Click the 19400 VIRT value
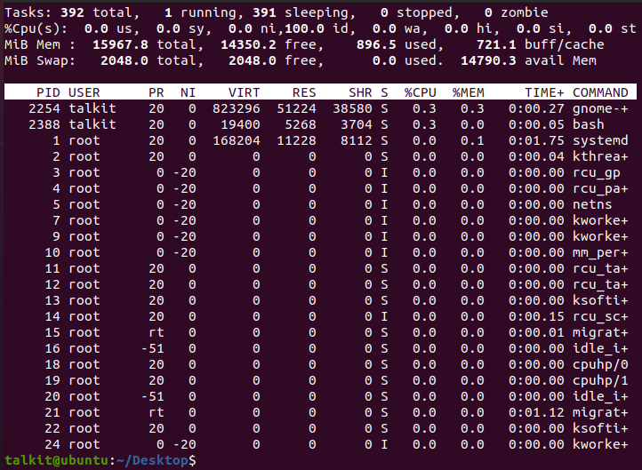Viewport: 642px width, 470px height. click(240, 124)
